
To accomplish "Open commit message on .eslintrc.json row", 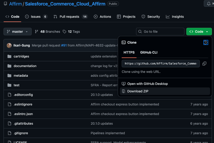I will point(125,114).
